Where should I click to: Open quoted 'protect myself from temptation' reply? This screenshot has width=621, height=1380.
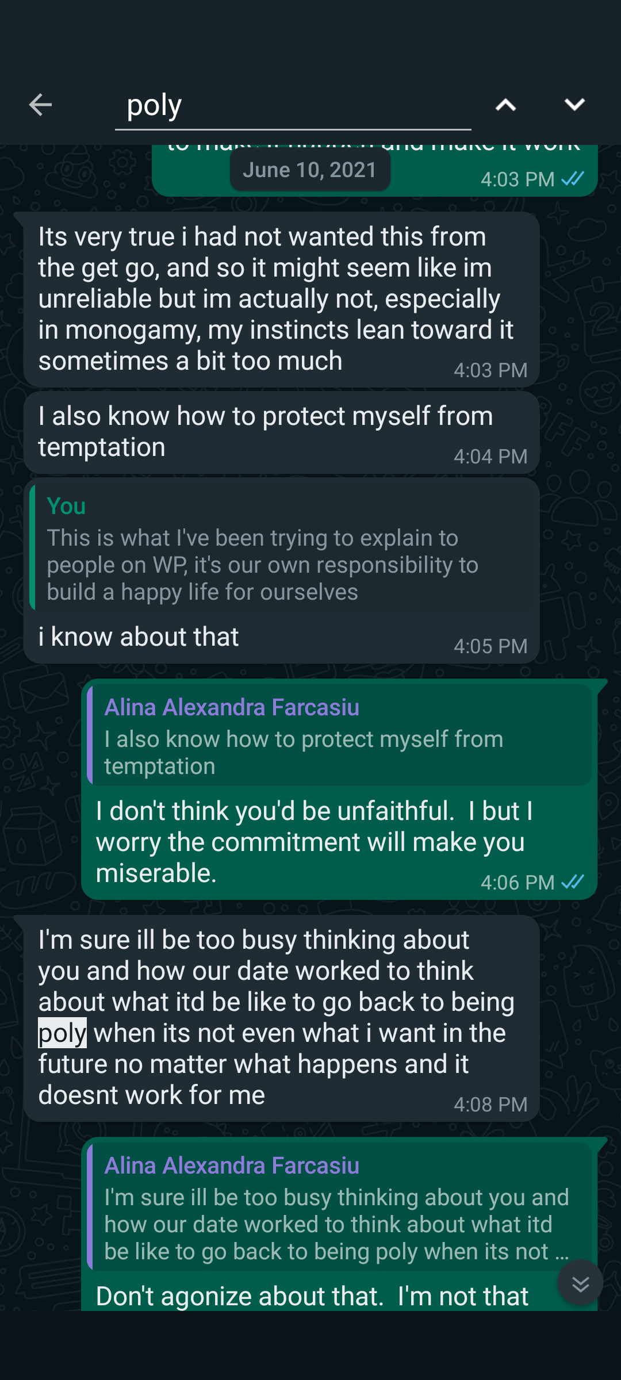(339, 736)
